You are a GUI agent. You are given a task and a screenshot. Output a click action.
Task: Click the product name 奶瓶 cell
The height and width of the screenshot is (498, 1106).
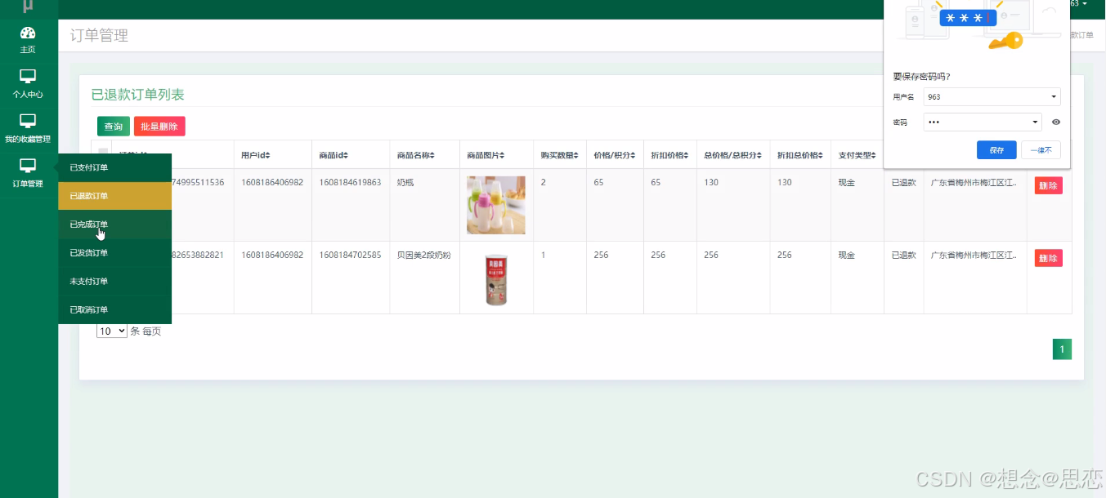(x=405, y=183)
